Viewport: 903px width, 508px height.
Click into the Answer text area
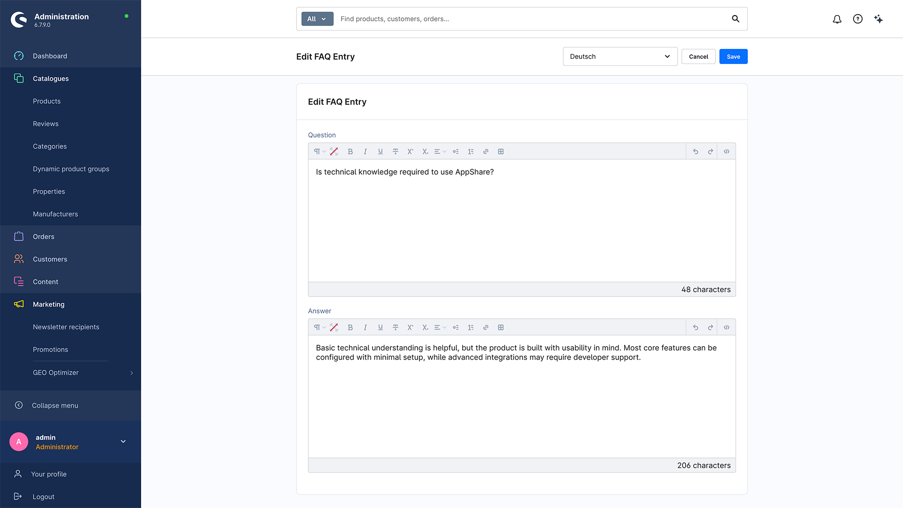pyautogui.click(x=522, y=397)
